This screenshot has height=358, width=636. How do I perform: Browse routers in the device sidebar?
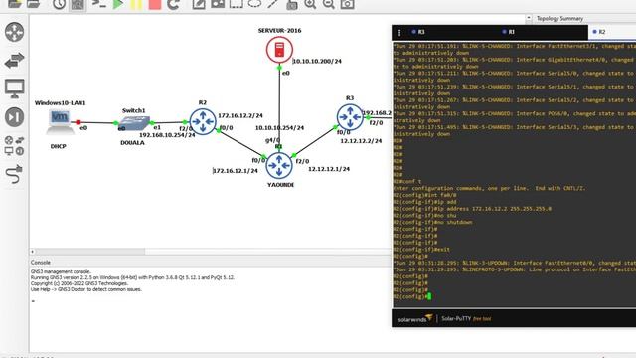click(14, 32)
